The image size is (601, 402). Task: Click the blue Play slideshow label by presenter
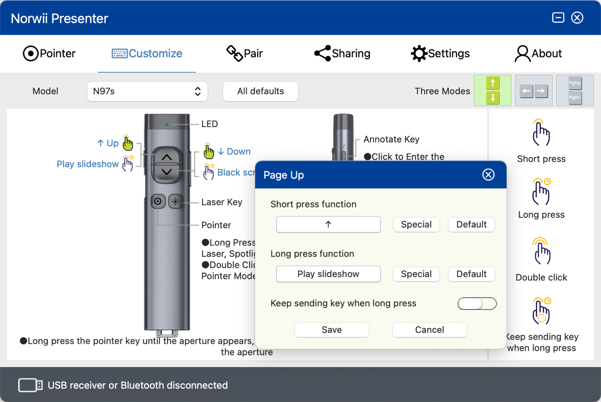(87, 164)
